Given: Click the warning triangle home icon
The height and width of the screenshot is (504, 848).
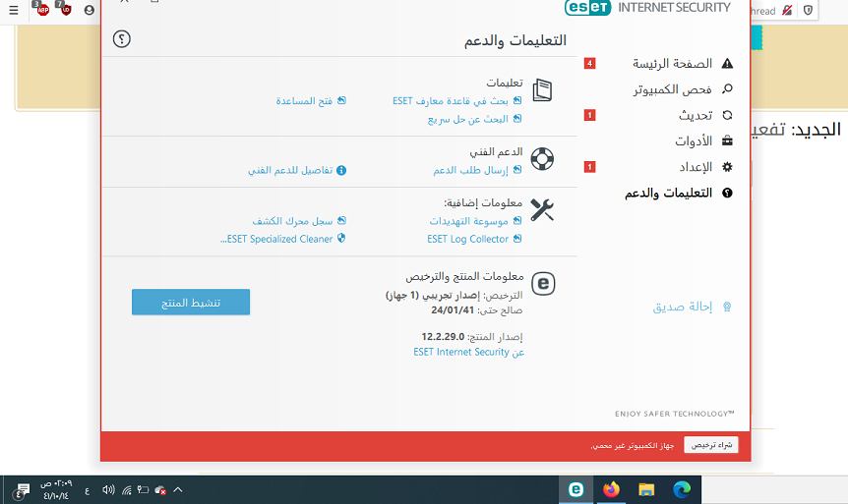Looking at the screenshot, I should pos(727,64).
